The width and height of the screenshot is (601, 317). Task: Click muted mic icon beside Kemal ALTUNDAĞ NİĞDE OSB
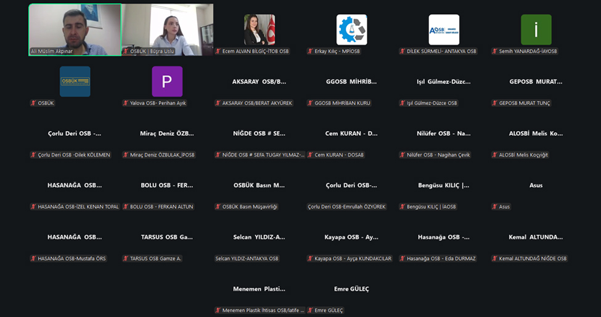(x=495, y=259)
